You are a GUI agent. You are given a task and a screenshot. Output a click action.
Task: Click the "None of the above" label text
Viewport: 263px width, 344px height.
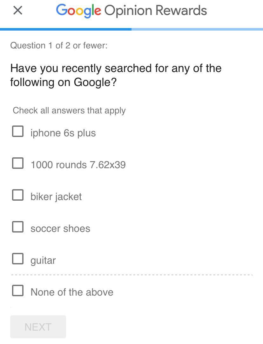pos(72,292)
